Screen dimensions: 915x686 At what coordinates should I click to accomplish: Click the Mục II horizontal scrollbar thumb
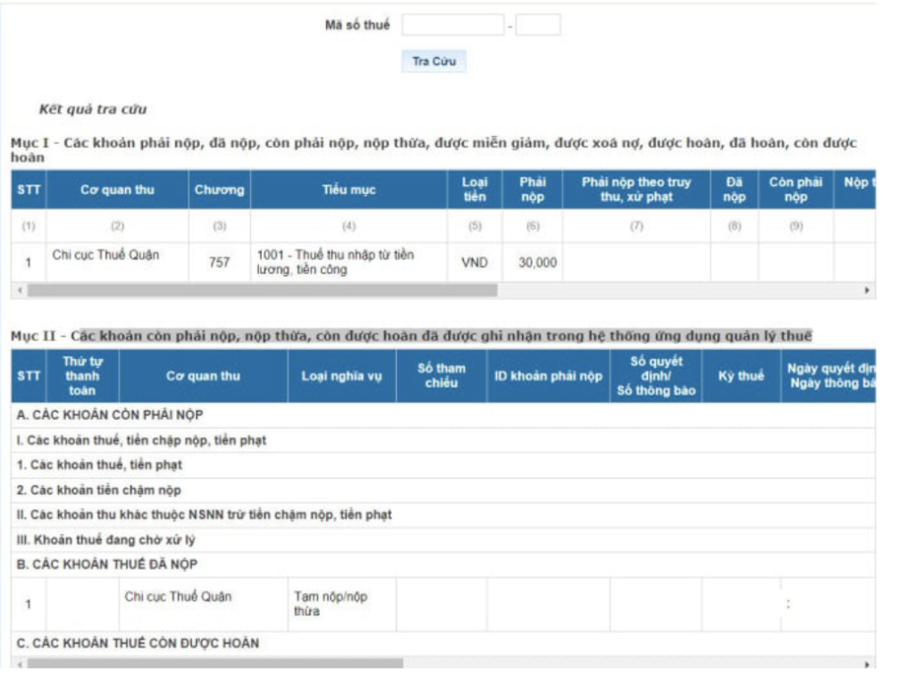coord(214,664)
